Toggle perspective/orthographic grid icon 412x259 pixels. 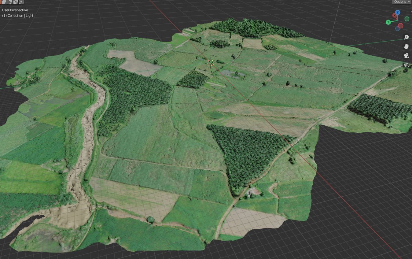tap(406, 65)
